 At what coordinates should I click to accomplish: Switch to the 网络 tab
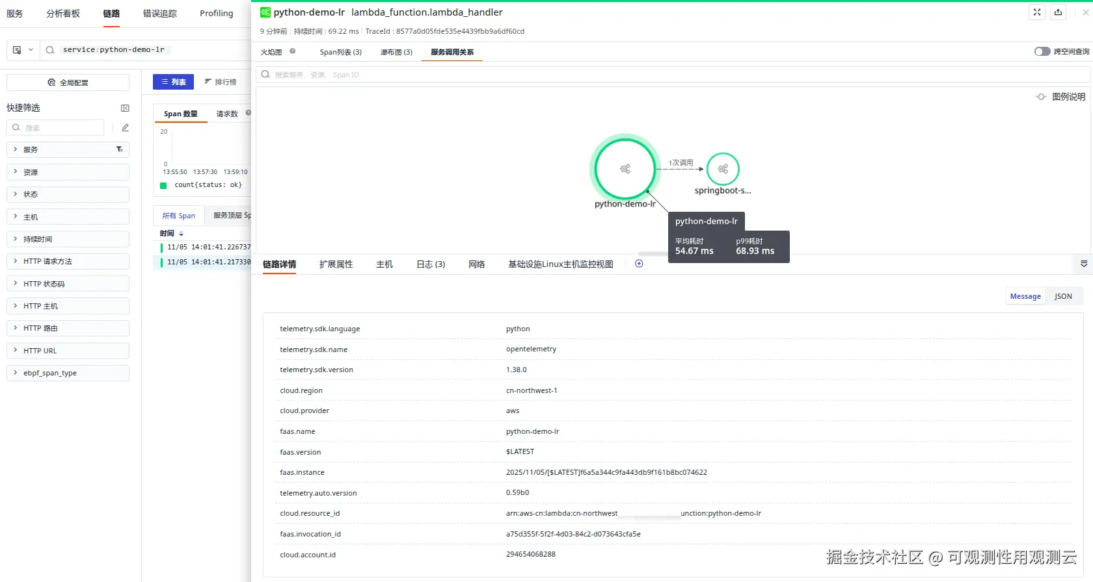477,264
